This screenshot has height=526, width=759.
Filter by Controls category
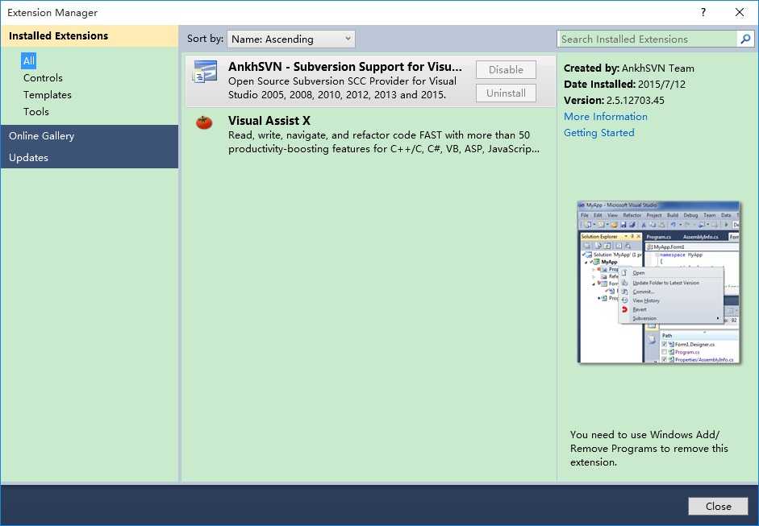pos(43,78)
